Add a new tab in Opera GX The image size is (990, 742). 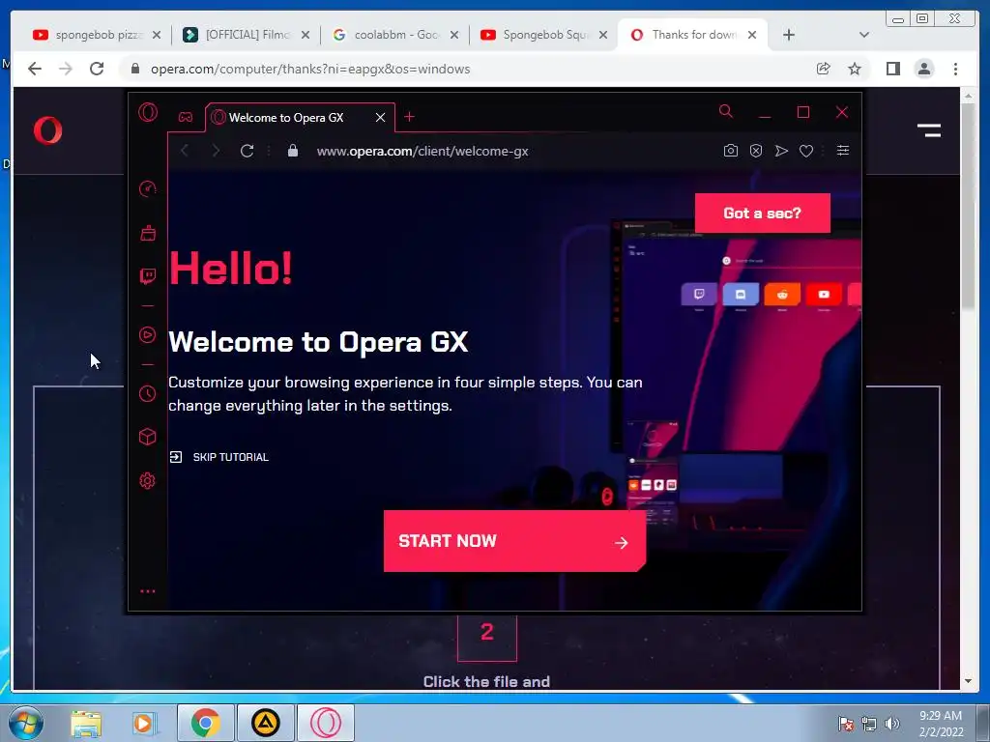click(x=409, y=117)
